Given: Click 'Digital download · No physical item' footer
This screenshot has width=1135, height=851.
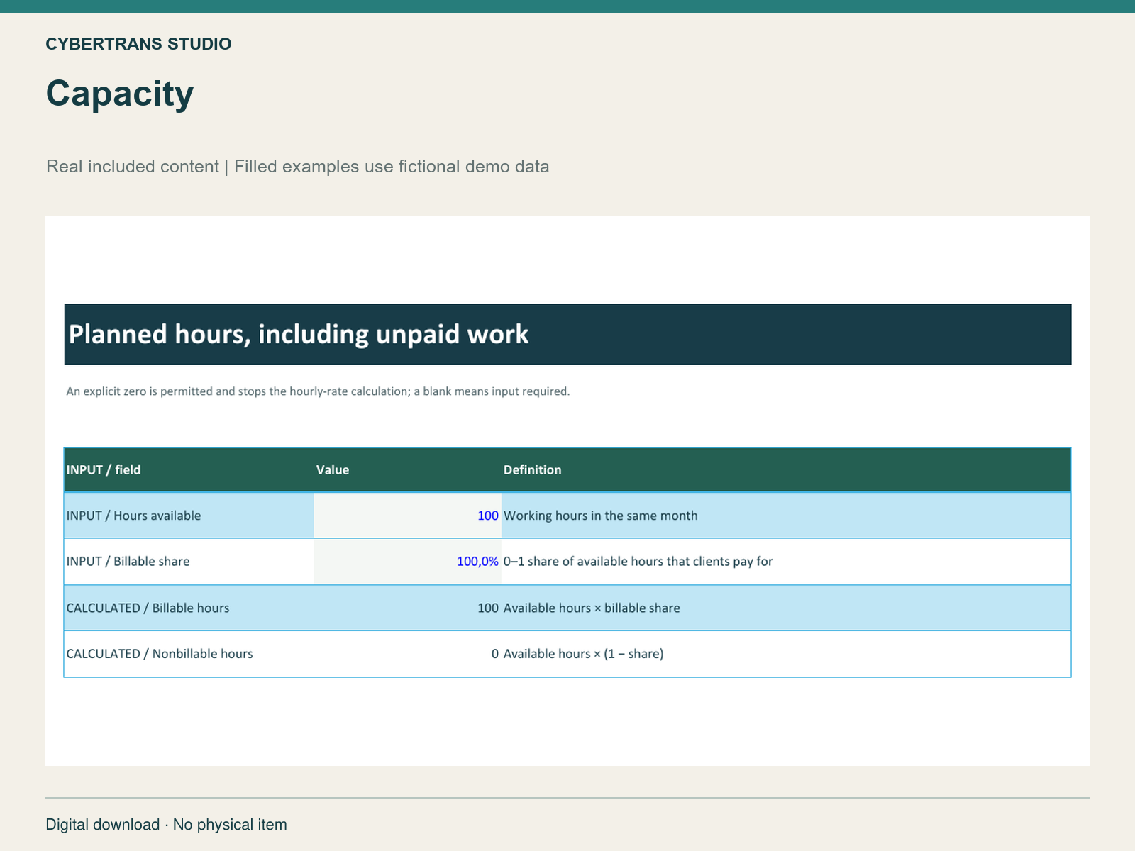Looking at the screenshot, I should tap(167, 825).
